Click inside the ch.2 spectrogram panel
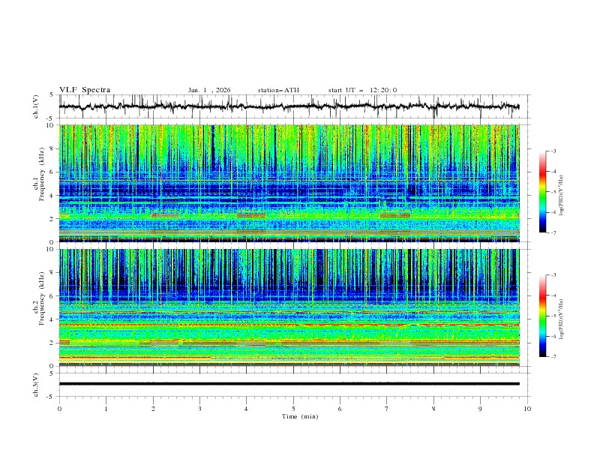Viewport: 594px width, 459px height. pyautogui.click(x=289, y=307)
